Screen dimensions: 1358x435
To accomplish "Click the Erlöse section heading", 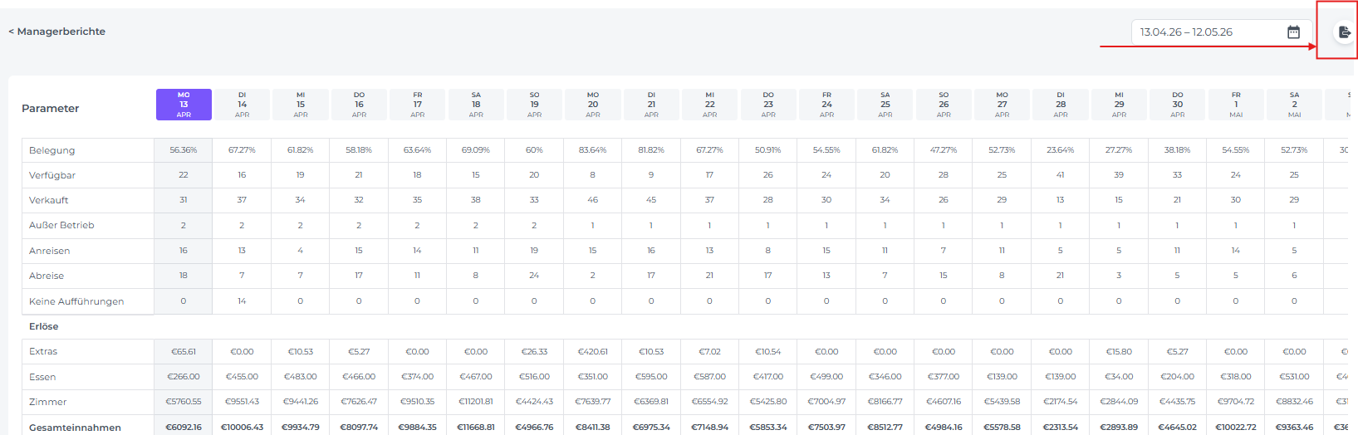I will [44, 326].
